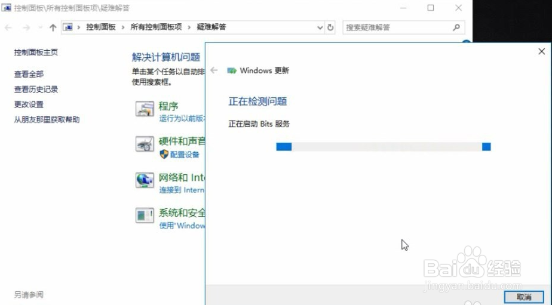The image size is (552, 305).
Task: Click the 配置设备 link with shield
Action: (x=185, y=155)
